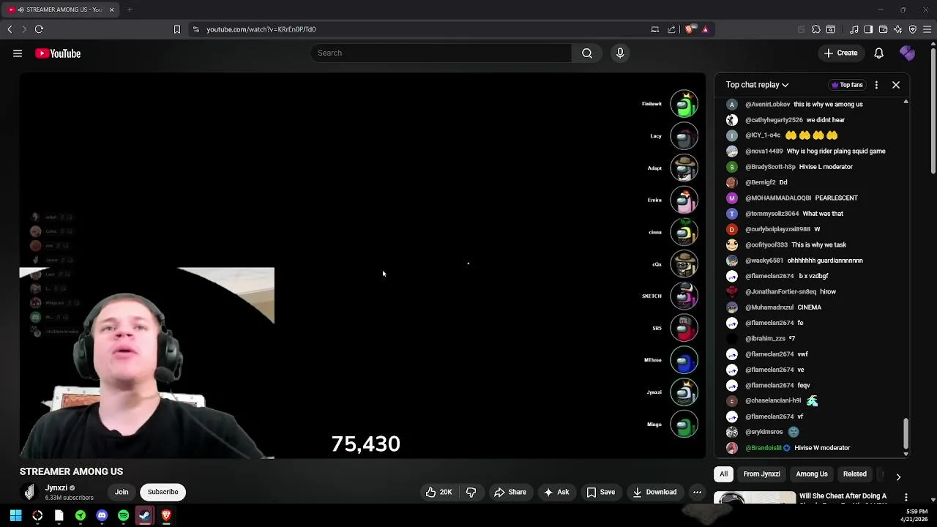Click the video title STREAMER AMONG US
The height and width of the screenshot is (527, 937).
point(71,471)
